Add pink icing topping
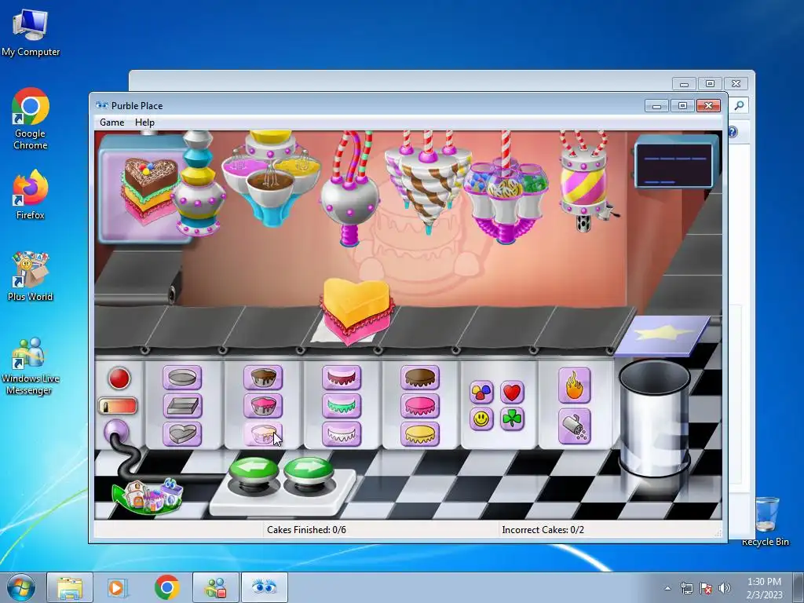The image size is (804, 603). tap(420, 406)
